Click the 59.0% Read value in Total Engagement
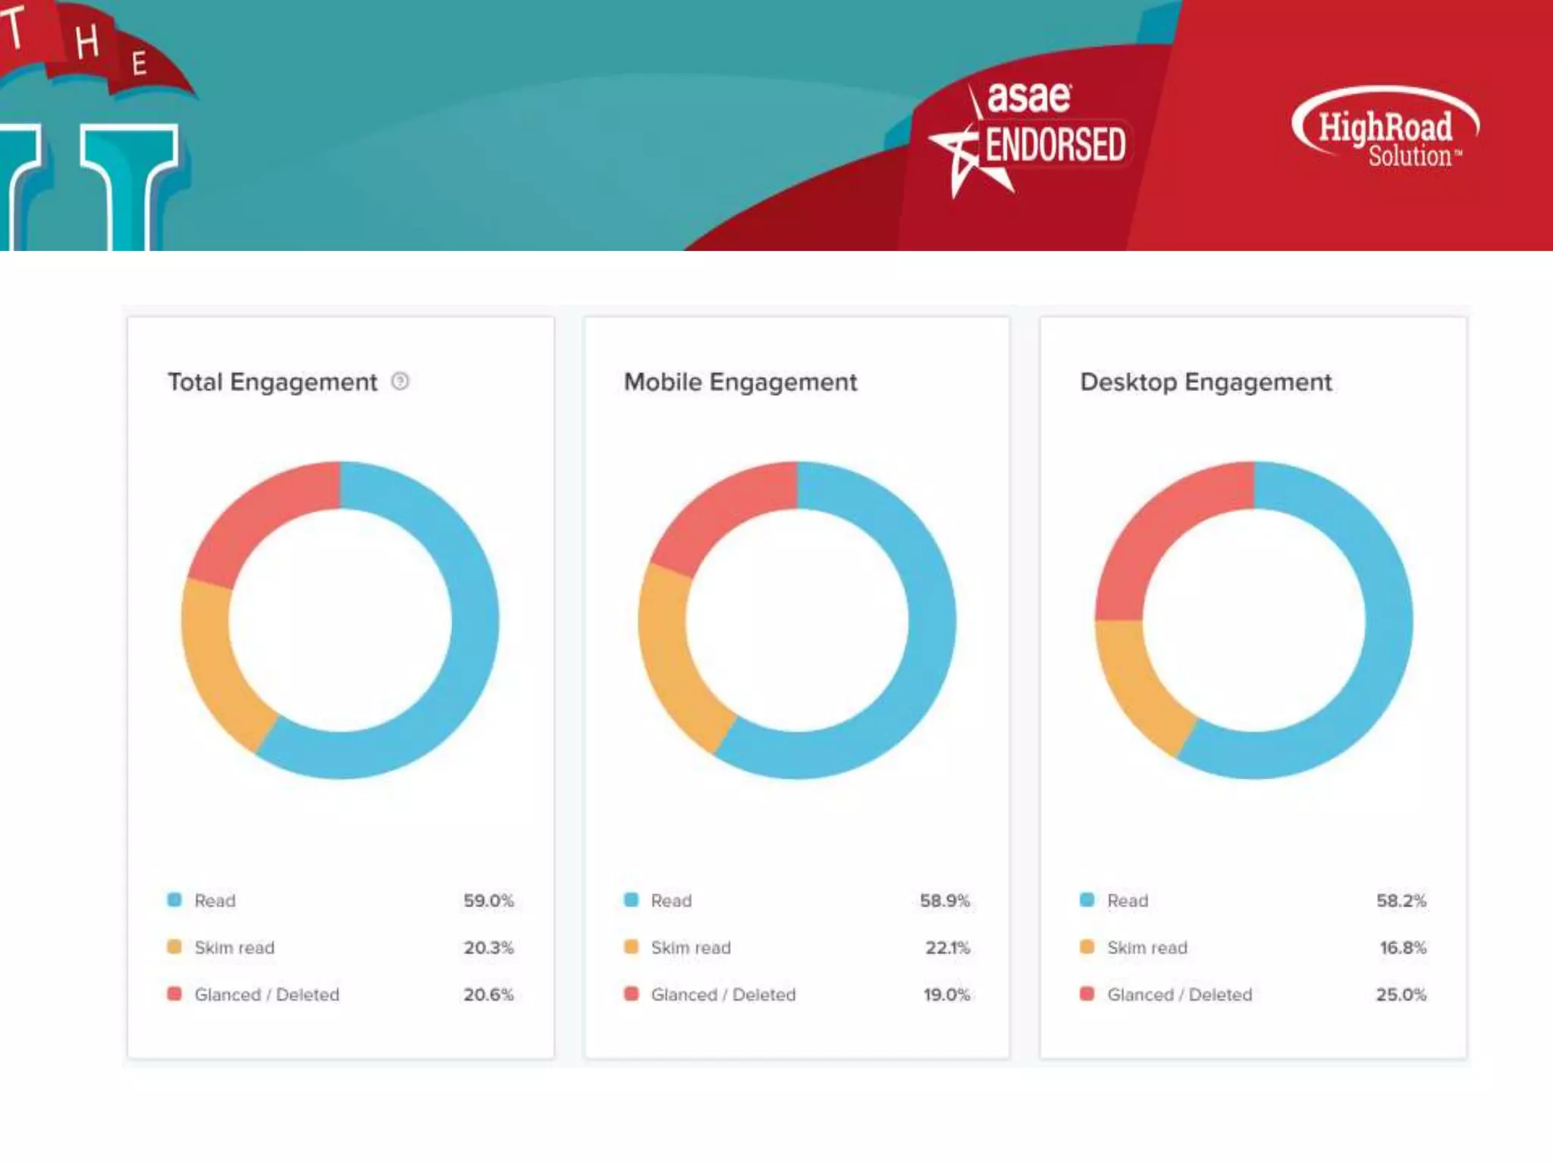 click(x=488, y=900)
